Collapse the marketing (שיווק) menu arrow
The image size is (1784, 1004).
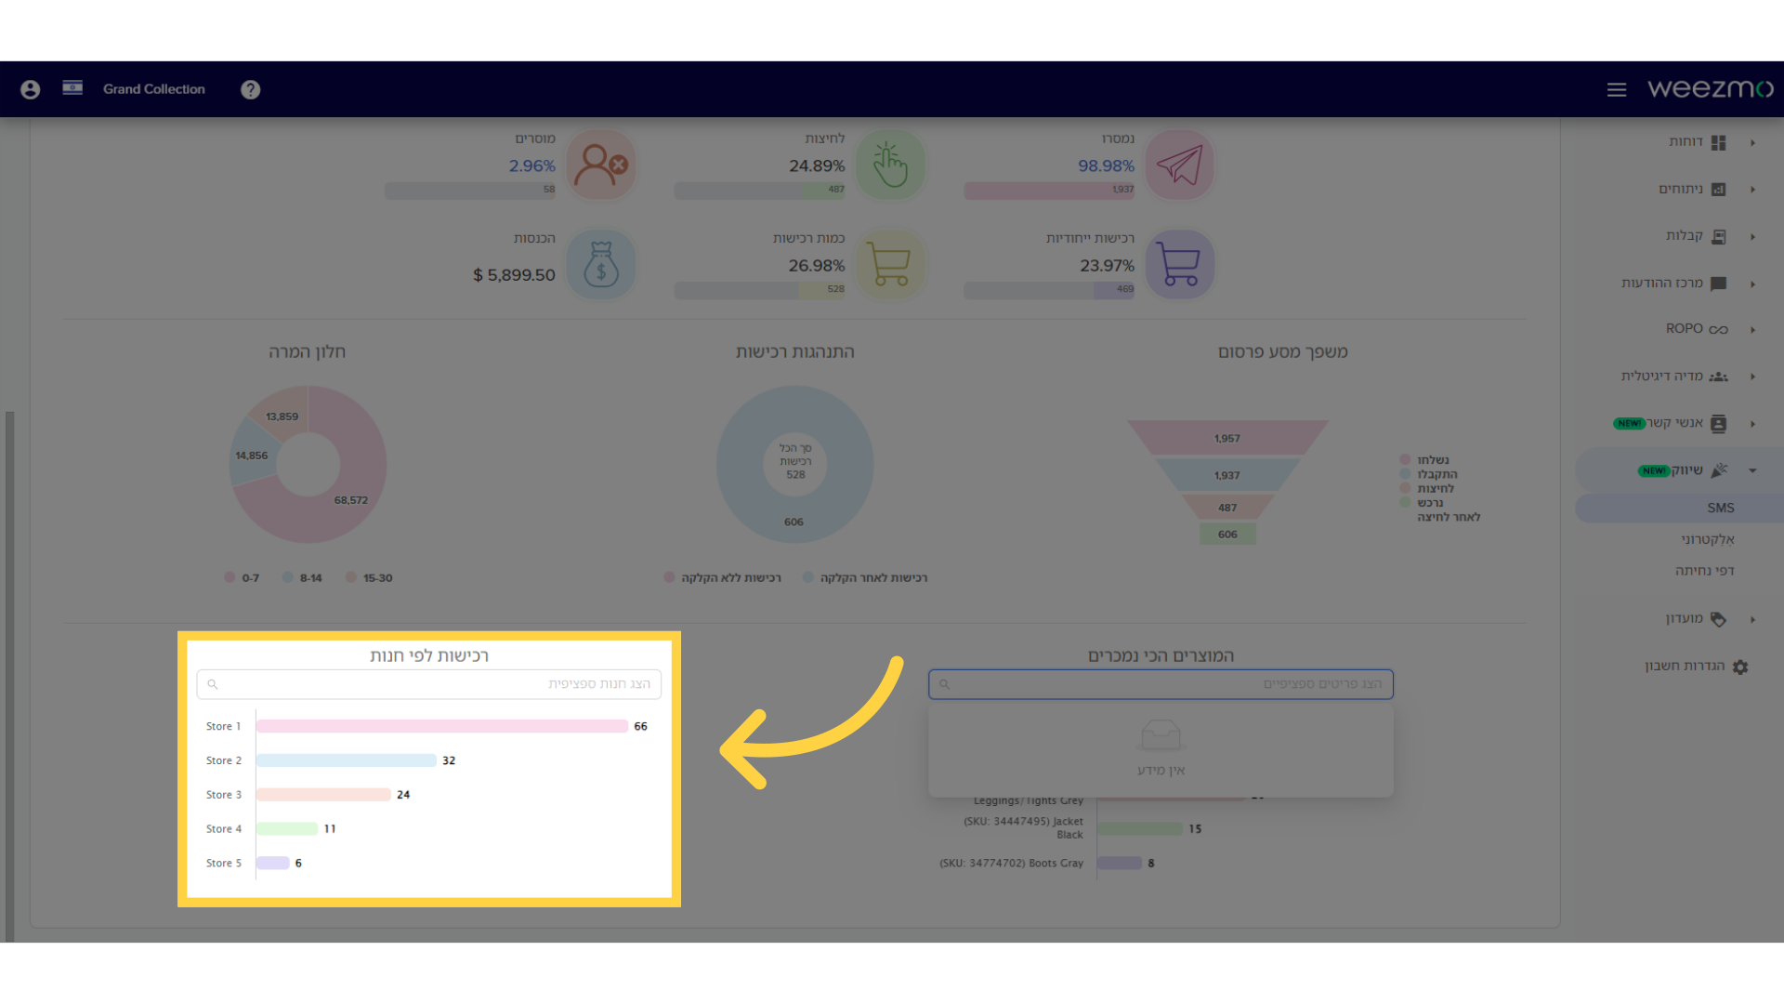pyautogui.click(x=1753, y=470)
